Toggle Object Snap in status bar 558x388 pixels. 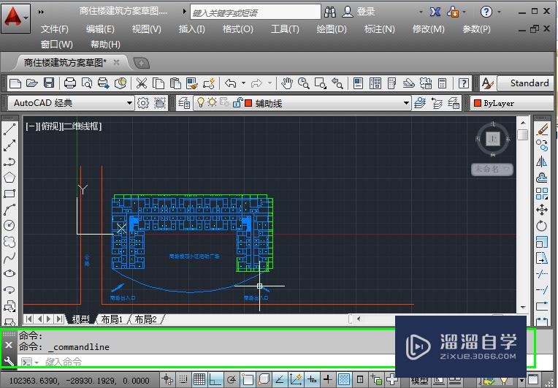[248, 379]
